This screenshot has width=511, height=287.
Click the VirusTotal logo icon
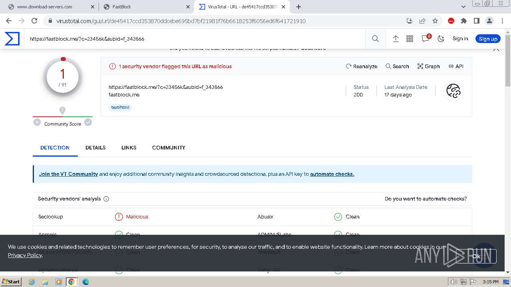click(12, 39)
